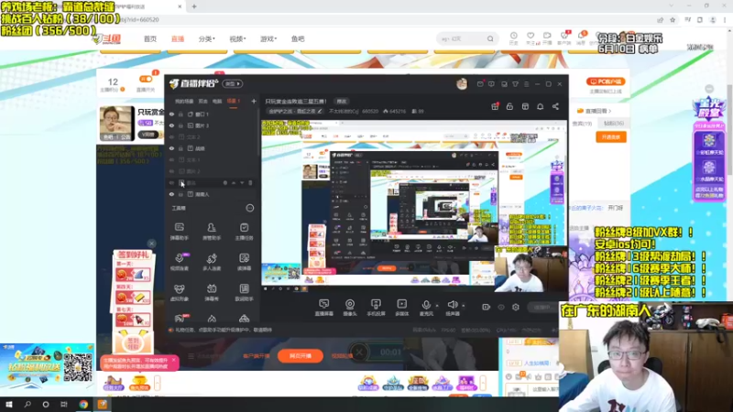Expand the 分类 menu on the website
The height and width of the screenshot is (412, 733).
tap(207, 38)
